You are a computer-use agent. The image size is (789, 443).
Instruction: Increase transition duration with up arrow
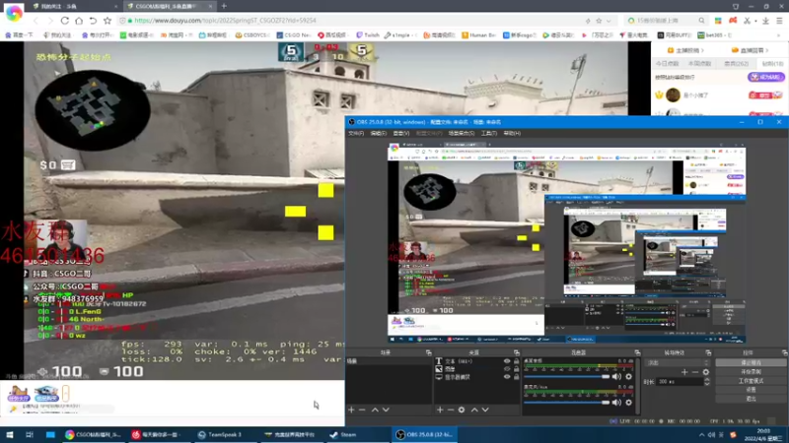click(x=707, y=380)
